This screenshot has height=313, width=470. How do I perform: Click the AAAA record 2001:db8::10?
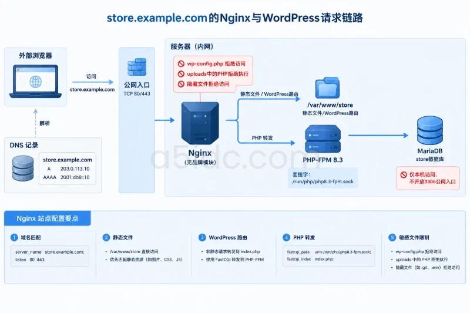66,177
